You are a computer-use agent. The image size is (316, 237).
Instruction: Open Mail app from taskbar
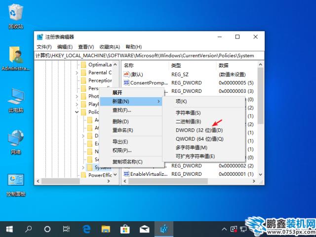pyautogui.click(x=145, y=229)
